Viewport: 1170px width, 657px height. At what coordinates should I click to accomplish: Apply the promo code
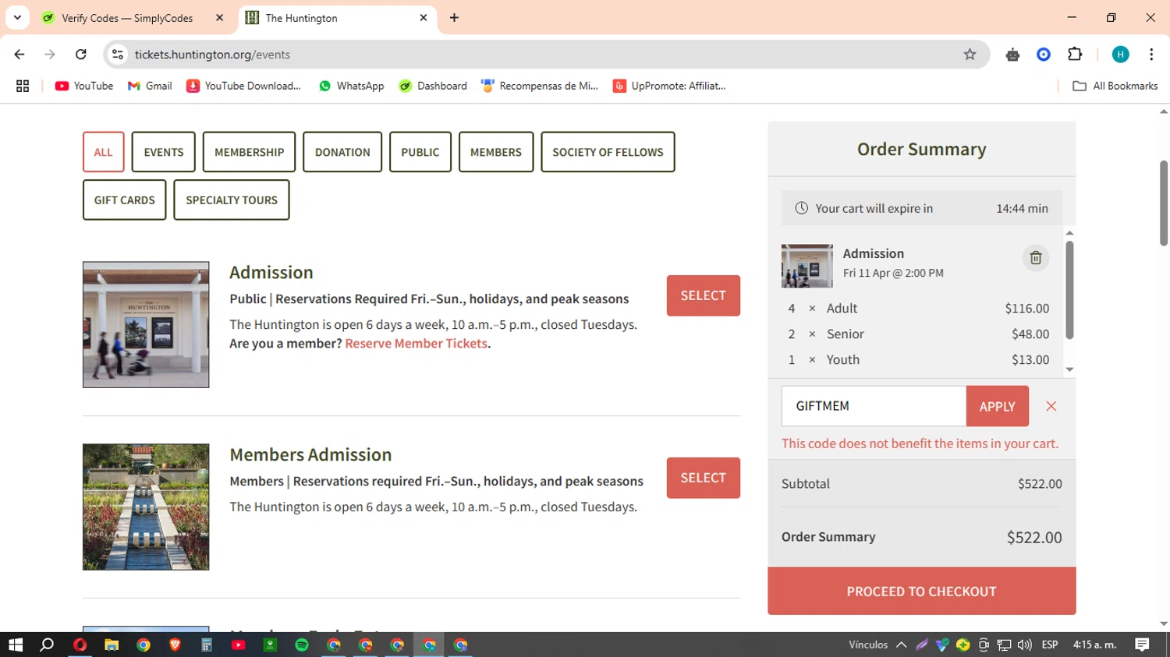coord(997,406)
